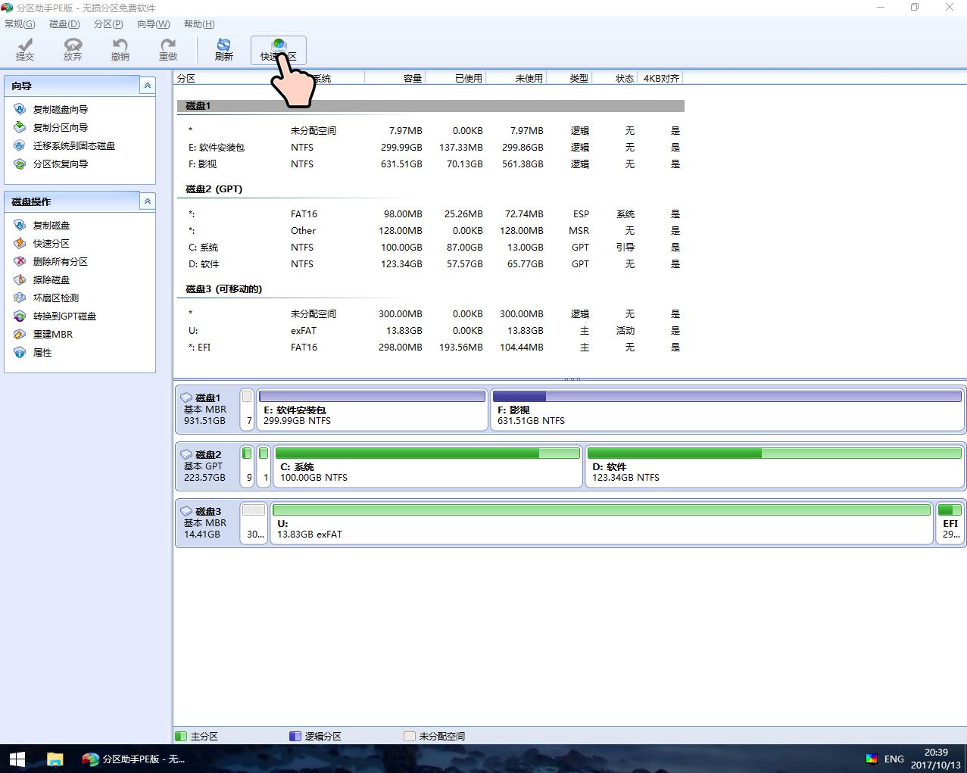Collapse the 向导 panel

148,86
